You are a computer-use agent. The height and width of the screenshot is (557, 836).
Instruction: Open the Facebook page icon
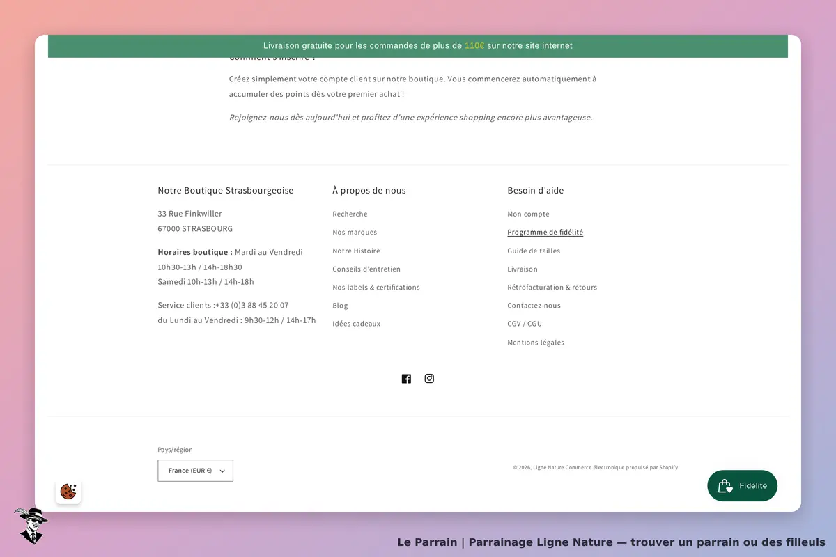(406, 379)
